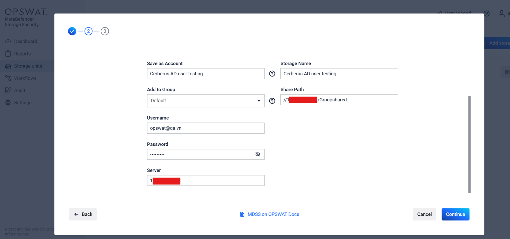
Task: Select Storage units in the sidebar
Action: tap(28, 66)
